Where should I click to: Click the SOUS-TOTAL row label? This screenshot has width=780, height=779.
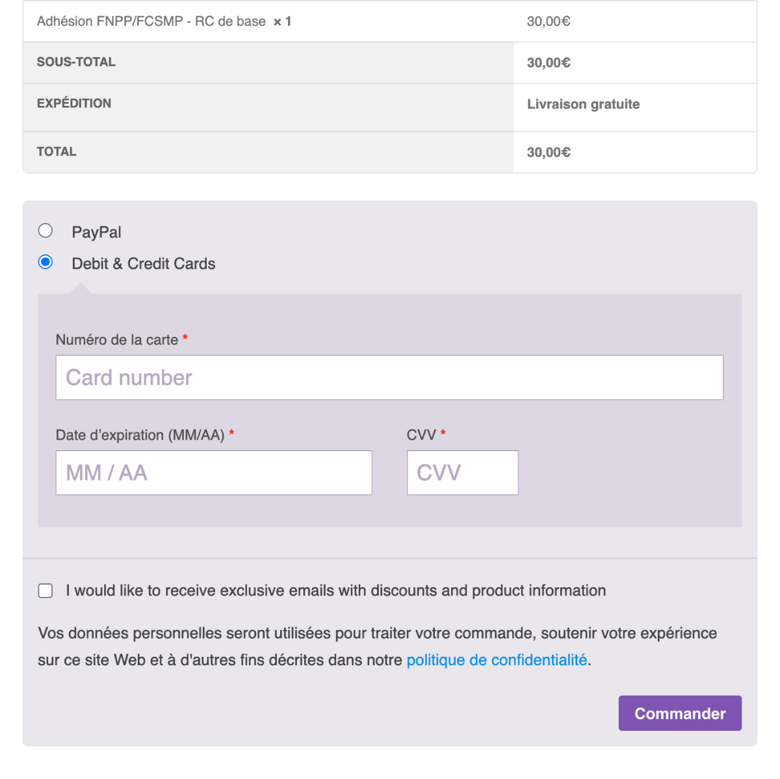click(x=76, y=62)
